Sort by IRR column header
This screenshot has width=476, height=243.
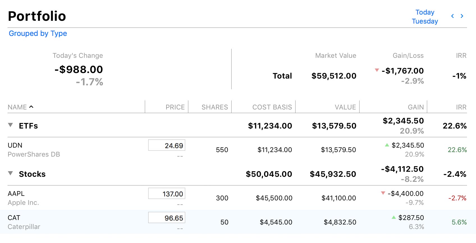coord(461,107)
